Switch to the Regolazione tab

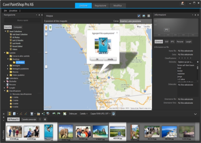(x=100, y=6)
